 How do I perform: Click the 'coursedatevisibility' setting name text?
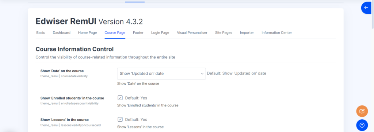click(x=74, y=76)
